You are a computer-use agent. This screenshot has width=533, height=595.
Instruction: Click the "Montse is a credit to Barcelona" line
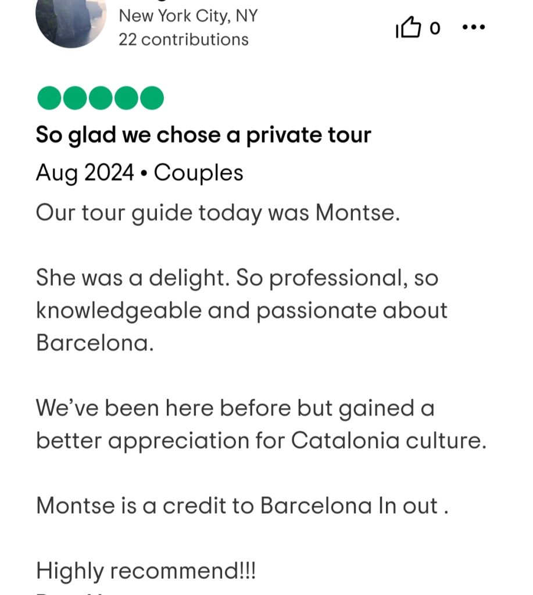[x=242, y=506]
